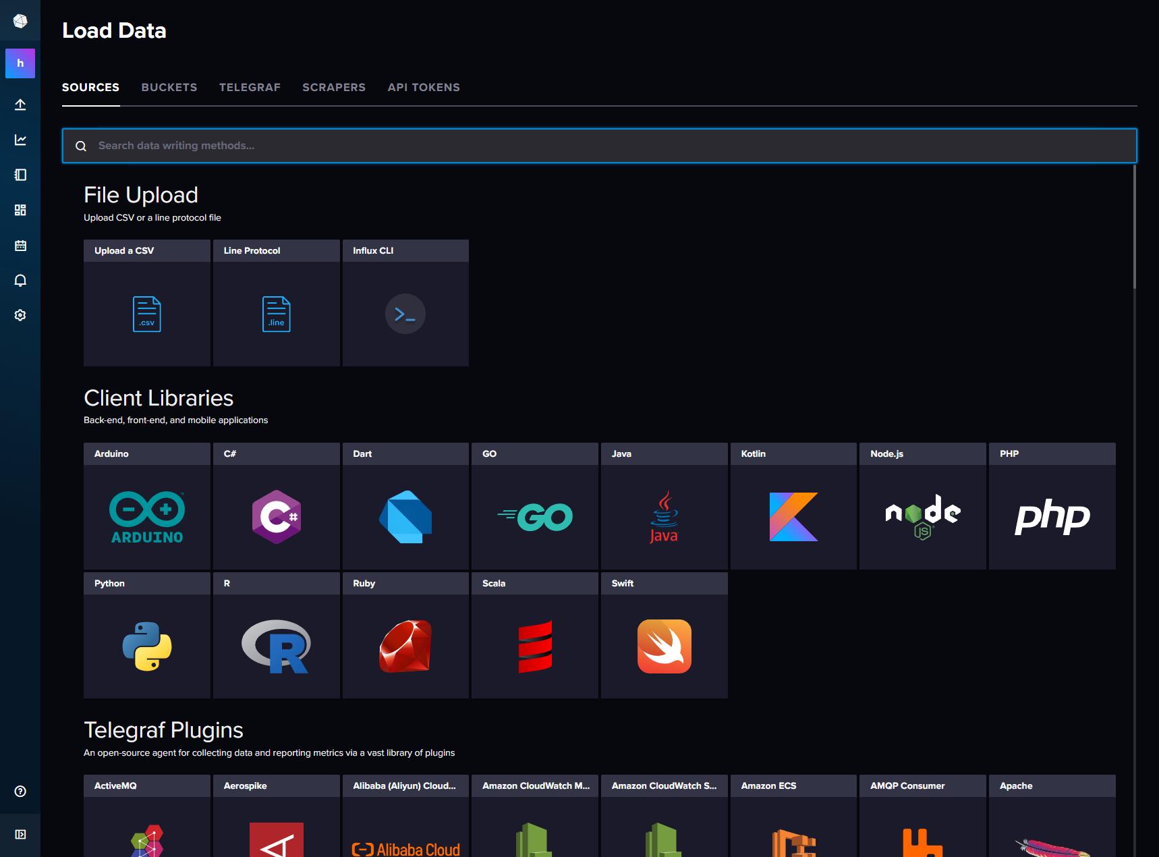
Task: Open Settings gear icon in sidebar
Action: point(20,315)
